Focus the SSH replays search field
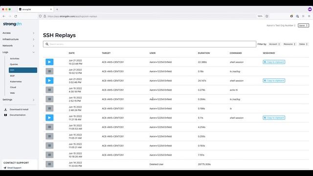Screen dimensions: 313x176 click(150, 44)
